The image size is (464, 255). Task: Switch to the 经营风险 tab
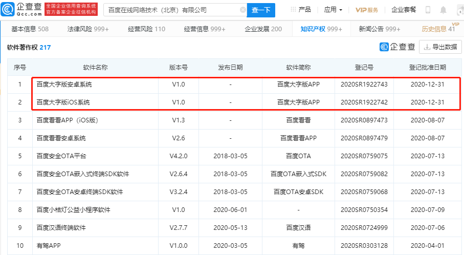click(x=146, y=29)
